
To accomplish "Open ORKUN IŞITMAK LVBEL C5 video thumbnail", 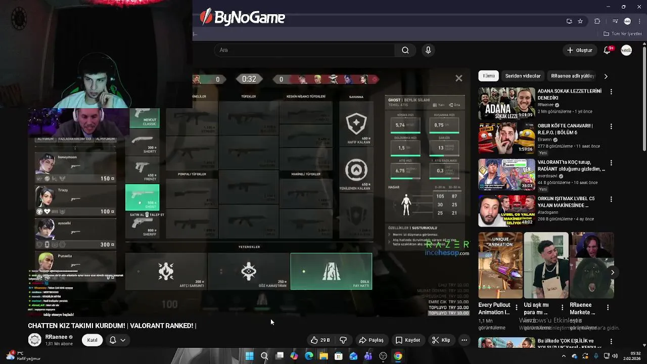I will pos(506,211).
